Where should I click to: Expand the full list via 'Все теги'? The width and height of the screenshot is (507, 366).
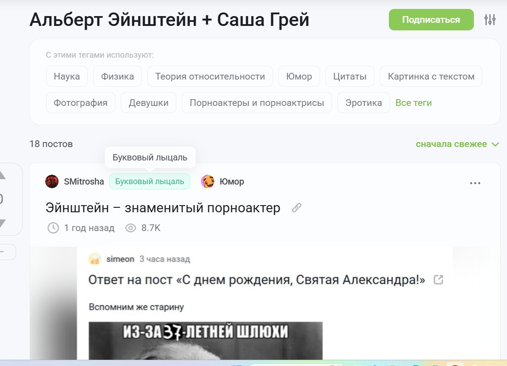[x=413, y=103]
